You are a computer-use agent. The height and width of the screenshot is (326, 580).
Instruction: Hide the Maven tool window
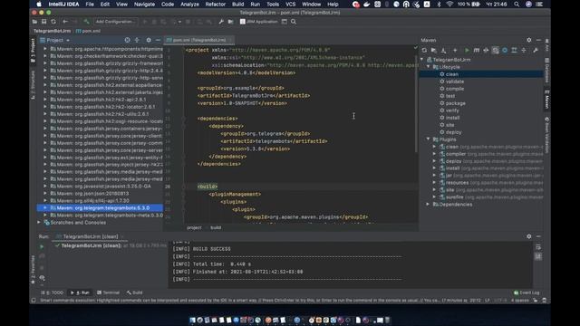pyautogui.click(x=538, y=40)
